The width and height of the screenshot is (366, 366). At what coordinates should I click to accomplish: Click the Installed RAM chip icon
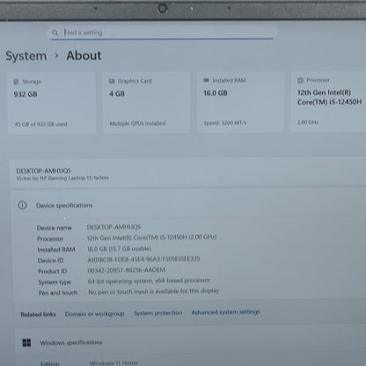coord(206,80)
